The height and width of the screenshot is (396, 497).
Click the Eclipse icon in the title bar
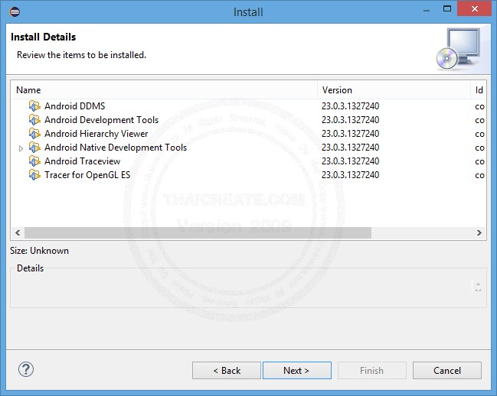tap(15, 12)
